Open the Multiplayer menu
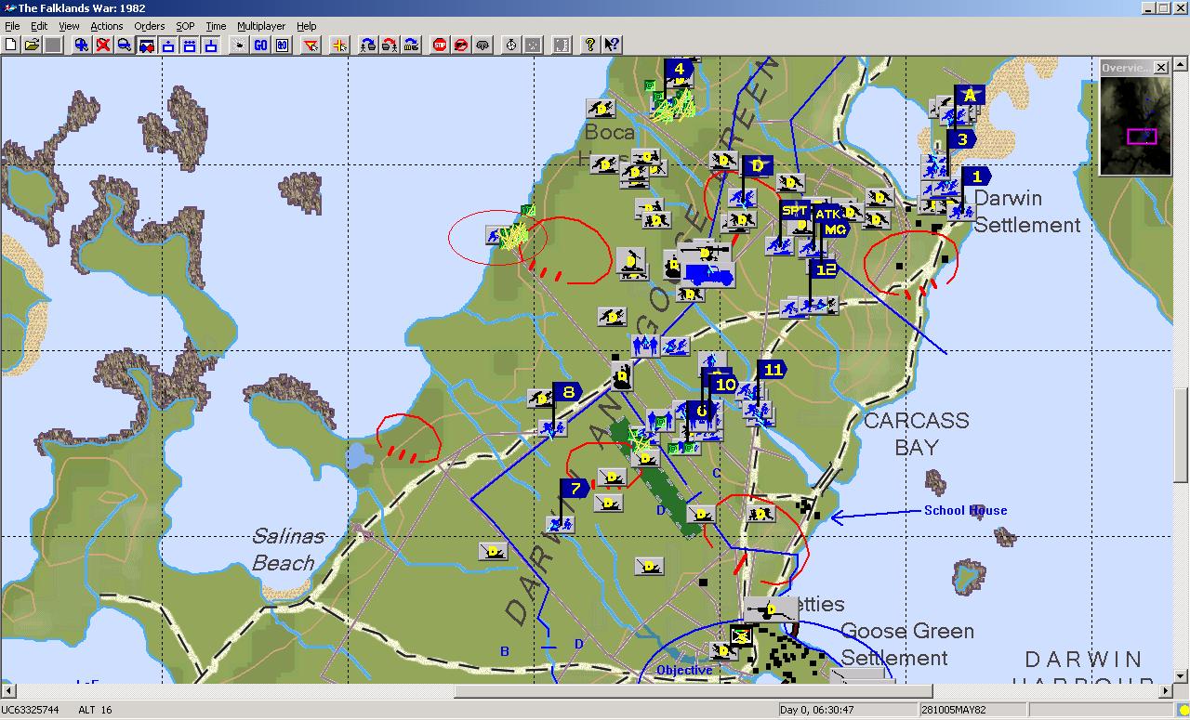This screenshot has width=1190, height=720. point(261,26)
